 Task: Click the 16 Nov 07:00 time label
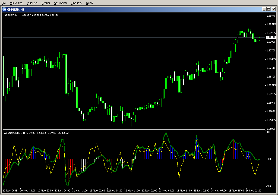pos(219,191)
